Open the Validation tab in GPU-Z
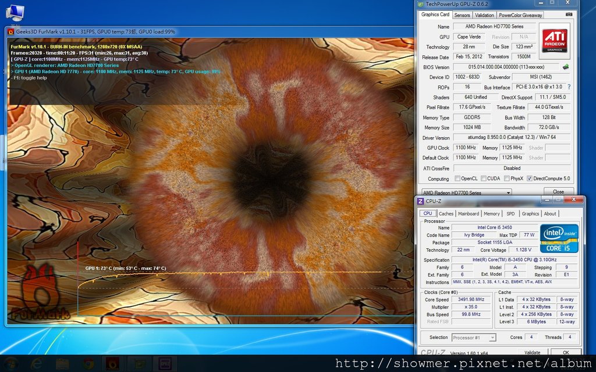The image size is (596, 372). pyautogui.click(x=484, y=15)
